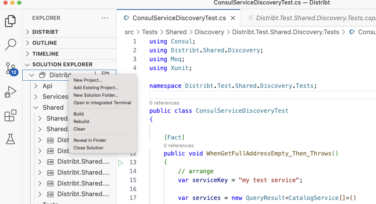Expand the DISTRIBT section
The image size is (376, 204).
click(27, 32)
